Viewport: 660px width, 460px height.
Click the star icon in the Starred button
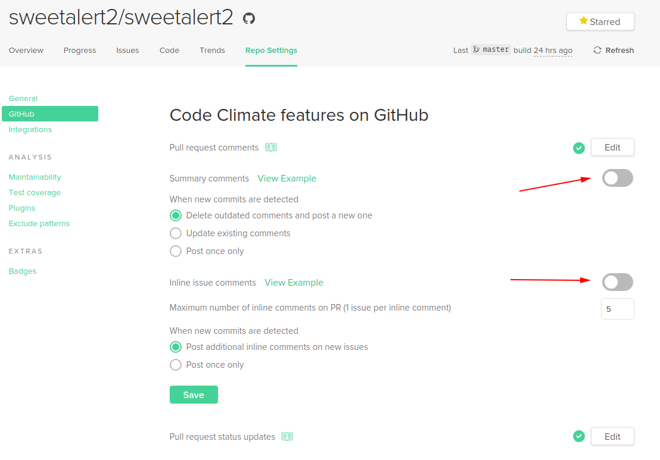click(583, 21)
